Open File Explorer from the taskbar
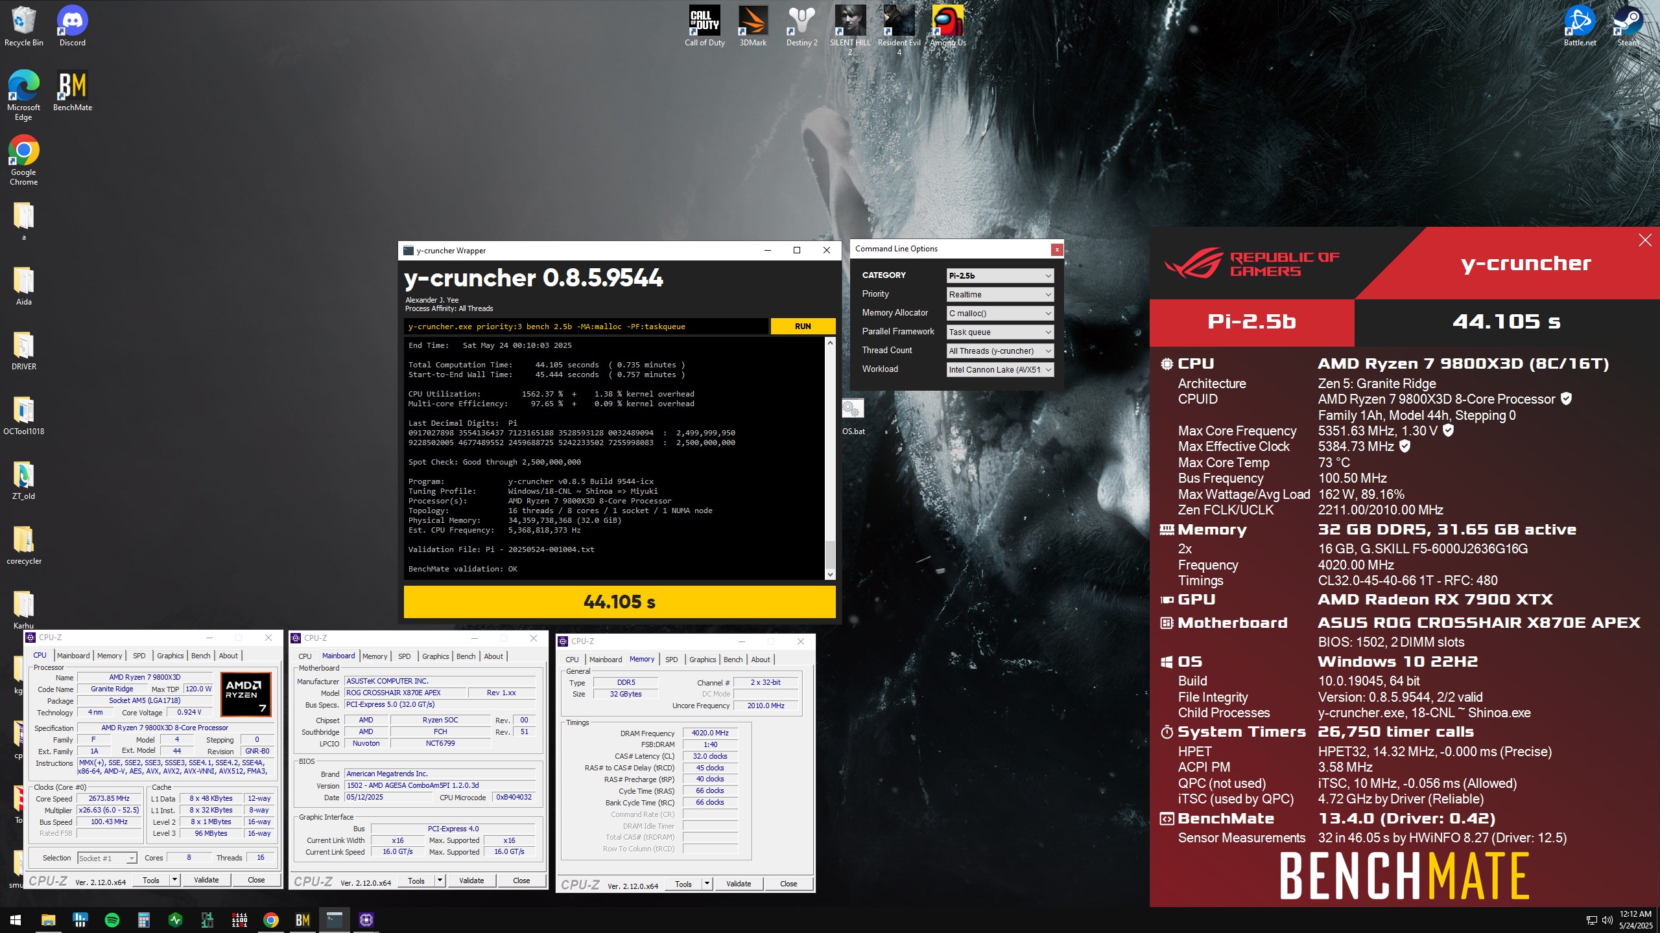The height and width of the screenshot is (933, 1660). 49,920
